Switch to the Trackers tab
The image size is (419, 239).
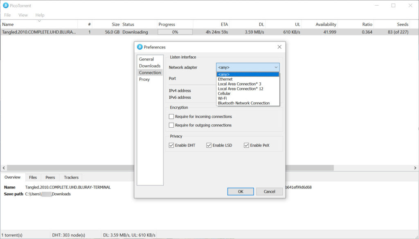[71, 177]
